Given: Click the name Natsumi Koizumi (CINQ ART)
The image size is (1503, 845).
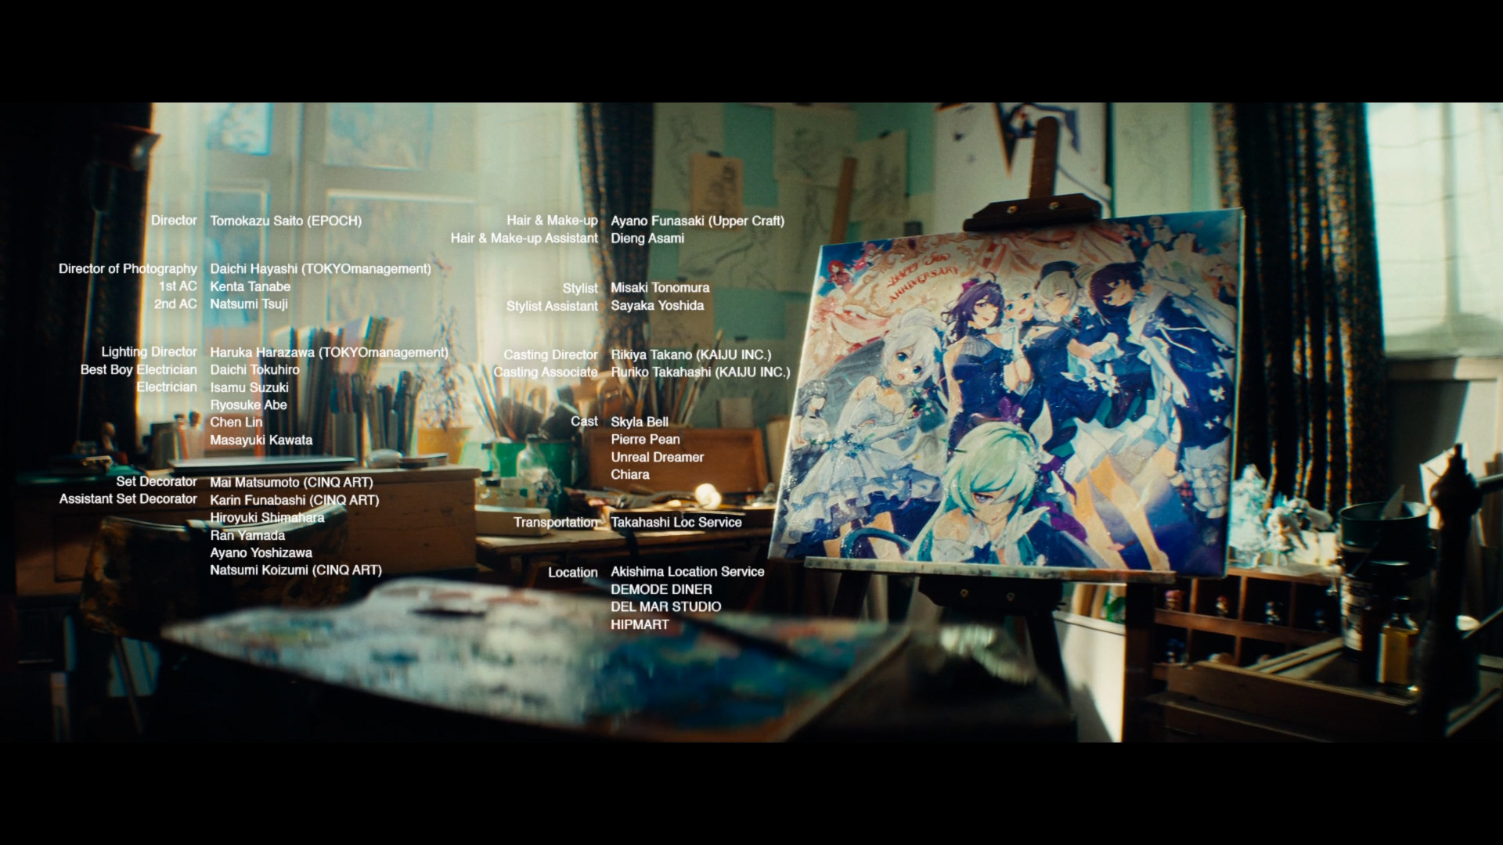Looking at the screenshot, I should click(295, 570).
